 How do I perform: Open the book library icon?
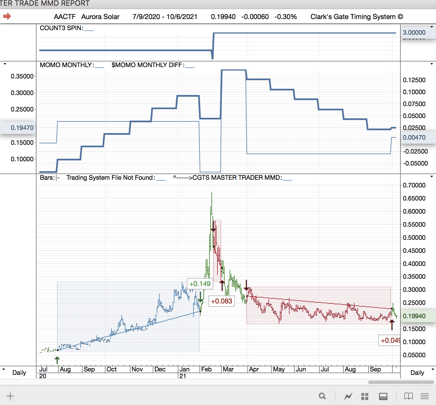408,396
